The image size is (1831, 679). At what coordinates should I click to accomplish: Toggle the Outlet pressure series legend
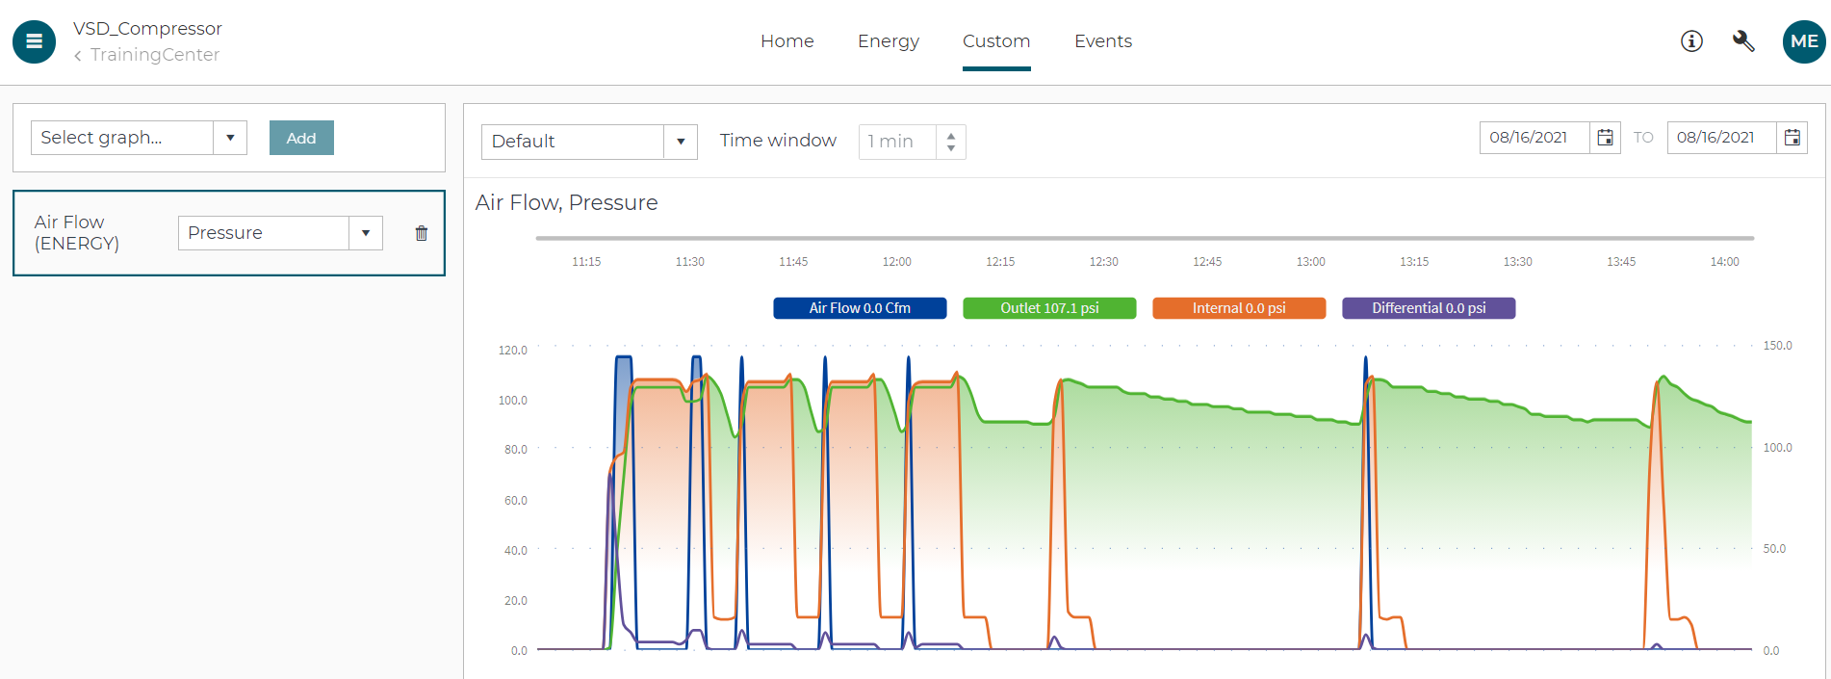click(1049, 308)
